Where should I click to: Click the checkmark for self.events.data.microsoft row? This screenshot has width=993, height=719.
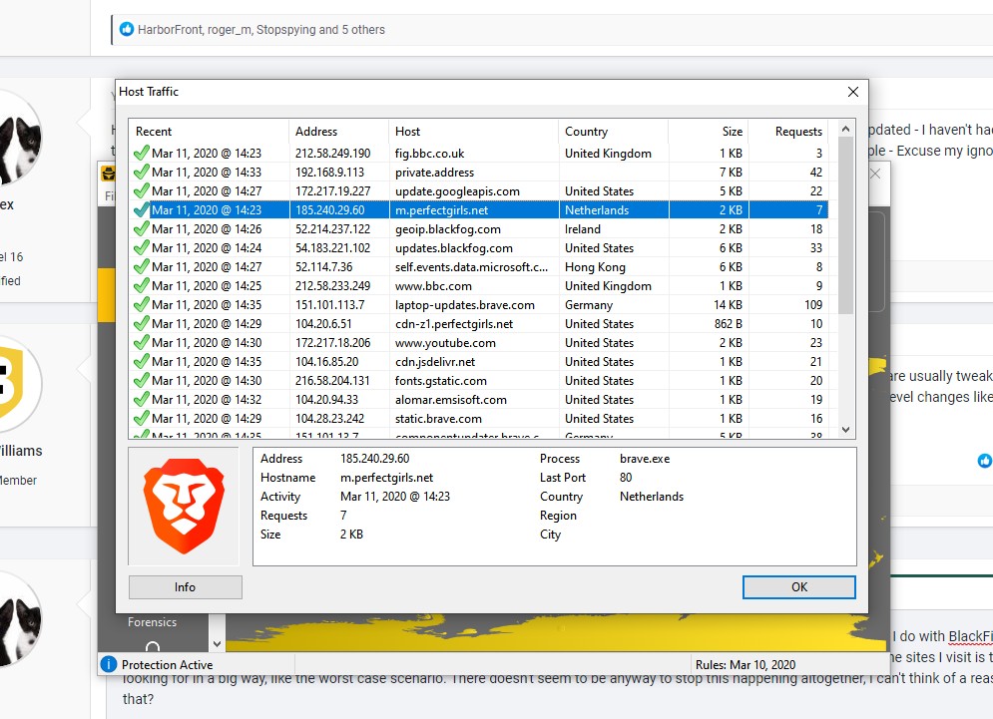(142, 267)
